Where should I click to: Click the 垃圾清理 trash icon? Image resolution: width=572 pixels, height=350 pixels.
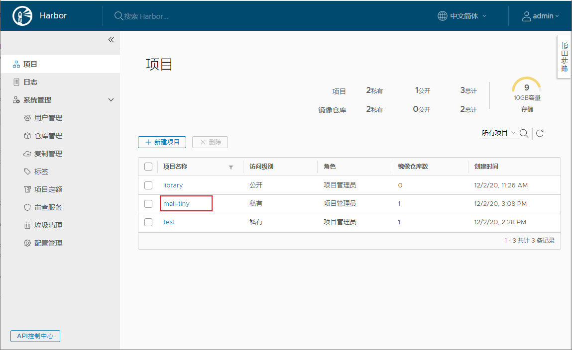tap(27, 225)
